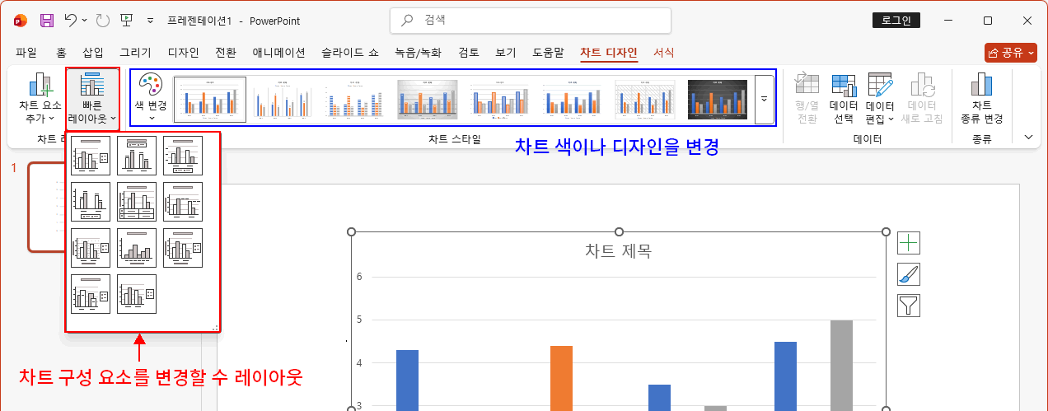Switch to the 서식 tab
This screenshot has width=1048, height=411.
point(663,53)
